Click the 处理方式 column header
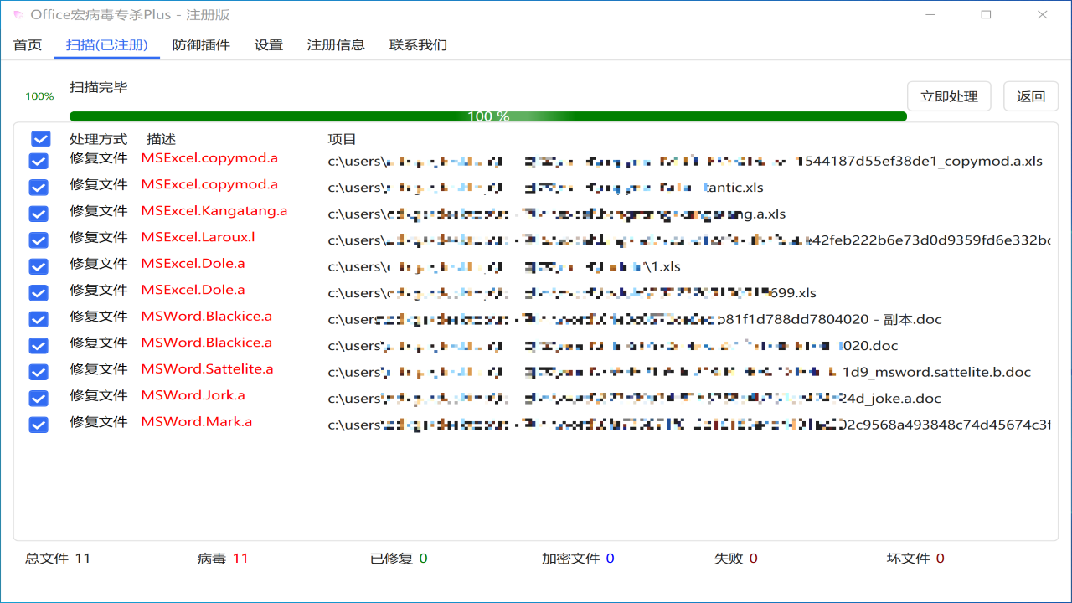This screenshot has height=603, width=1072. pyautogui.click(x=98, y=139)
